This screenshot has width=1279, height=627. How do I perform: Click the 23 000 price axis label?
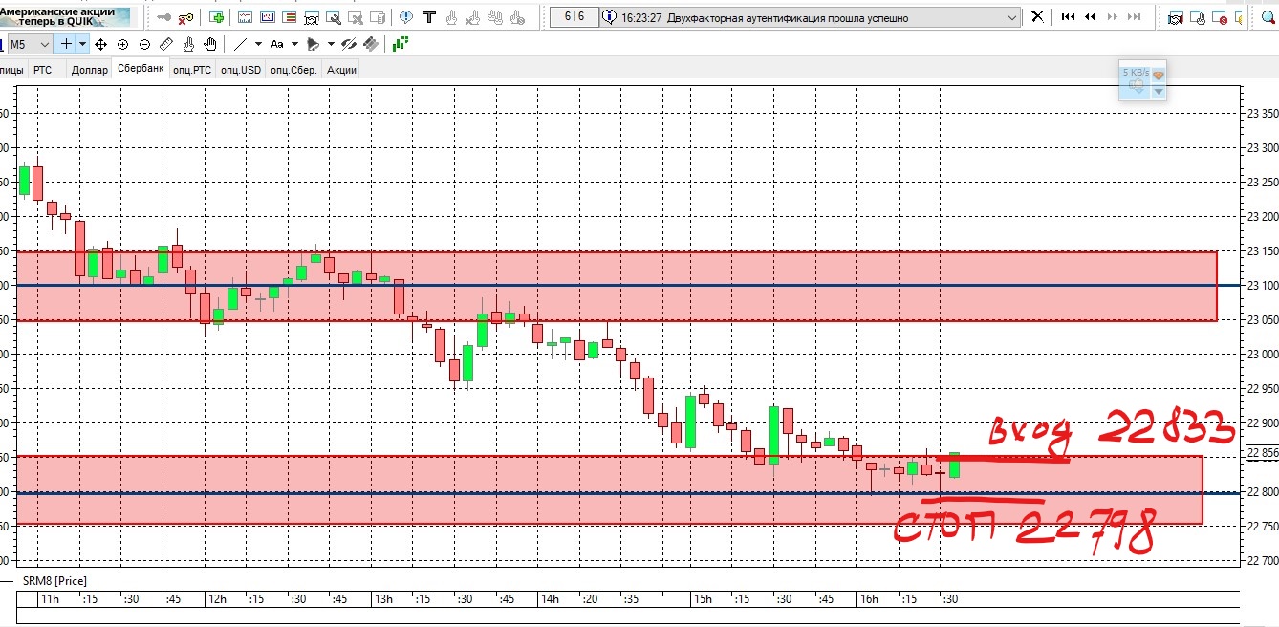[1263, 354]
